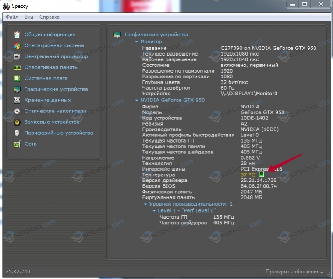Viewport: 333px width, 279px height.
Task: Open the Операционная система section
Action: [x=54, y=45]
